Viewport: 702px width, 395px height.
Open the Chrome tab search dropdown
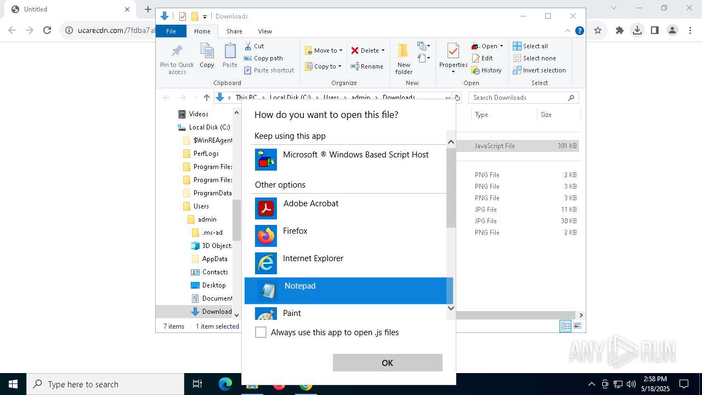pos(614,8)
